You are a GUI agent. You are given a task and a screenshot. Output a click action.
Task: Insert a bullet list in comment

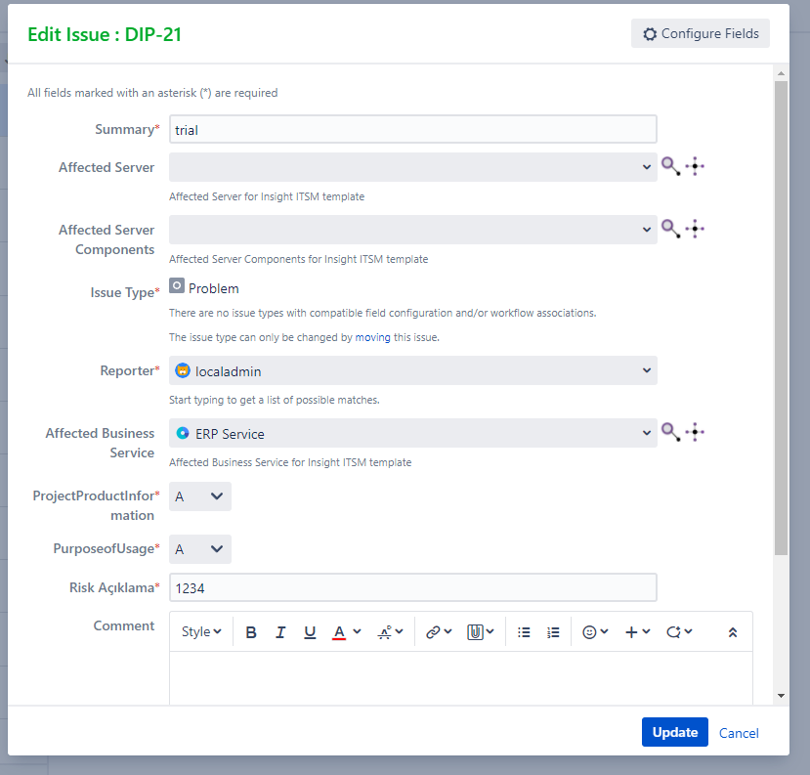coord(524,632)
